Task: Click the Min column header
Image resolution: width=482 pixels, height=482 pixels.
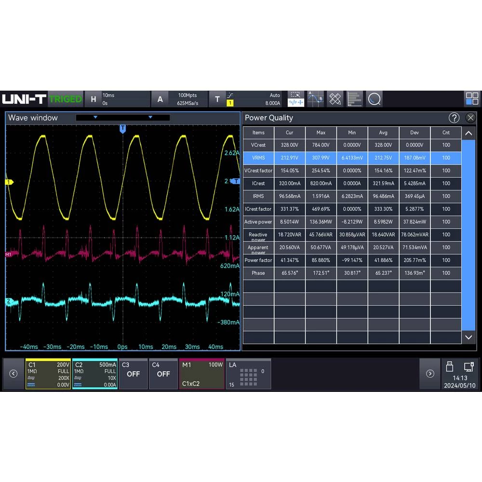Action: coord(352,133)
